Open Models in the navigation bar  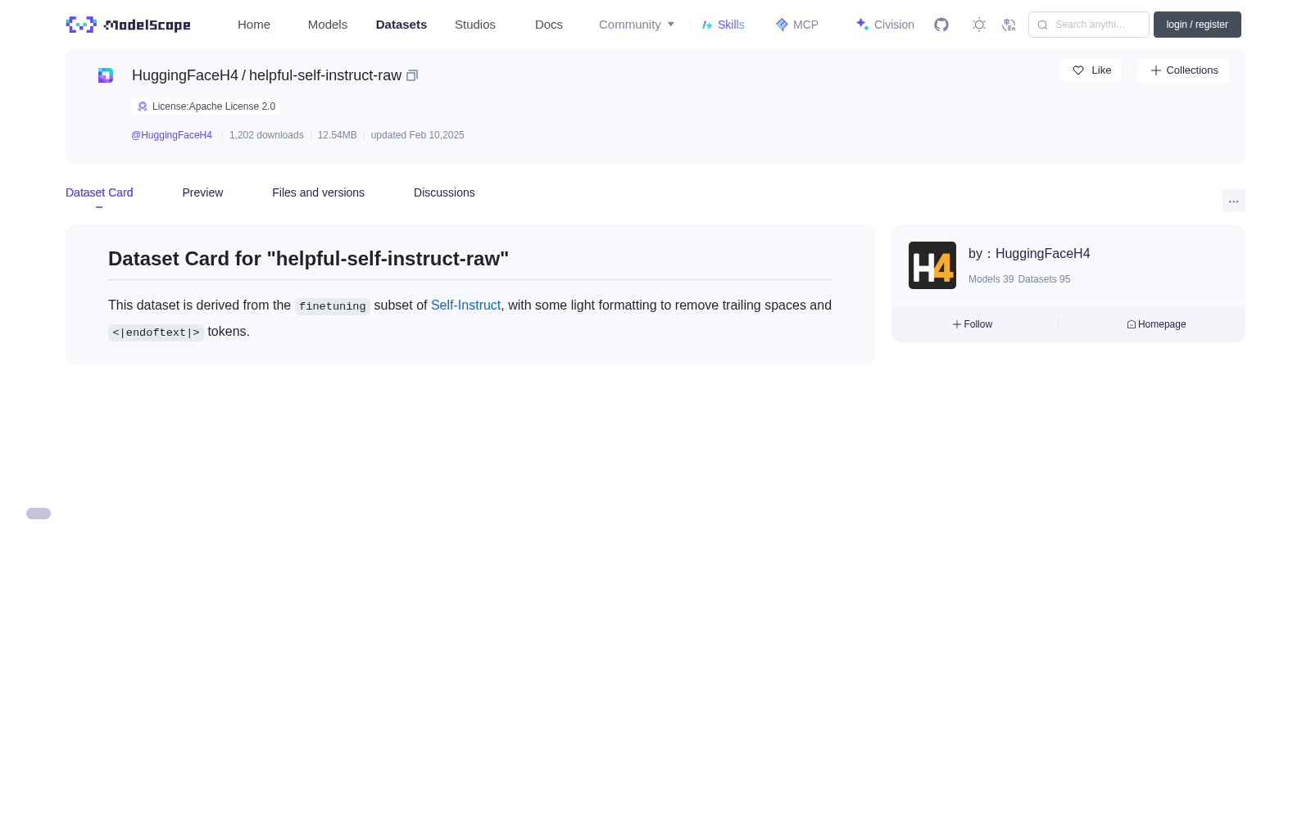[328, 25]
